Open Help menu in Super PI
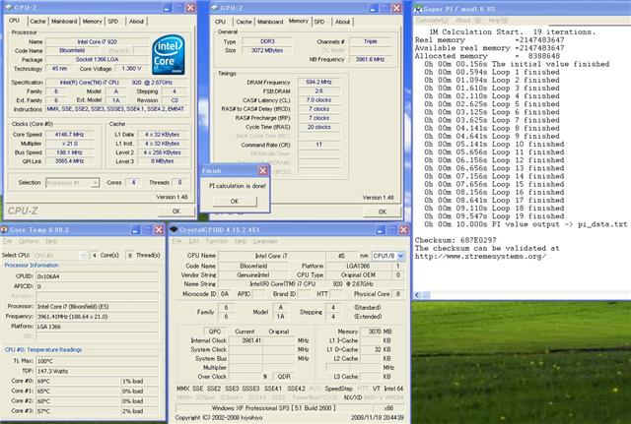Viewport: 631px width, 424px height. [498, 20]
